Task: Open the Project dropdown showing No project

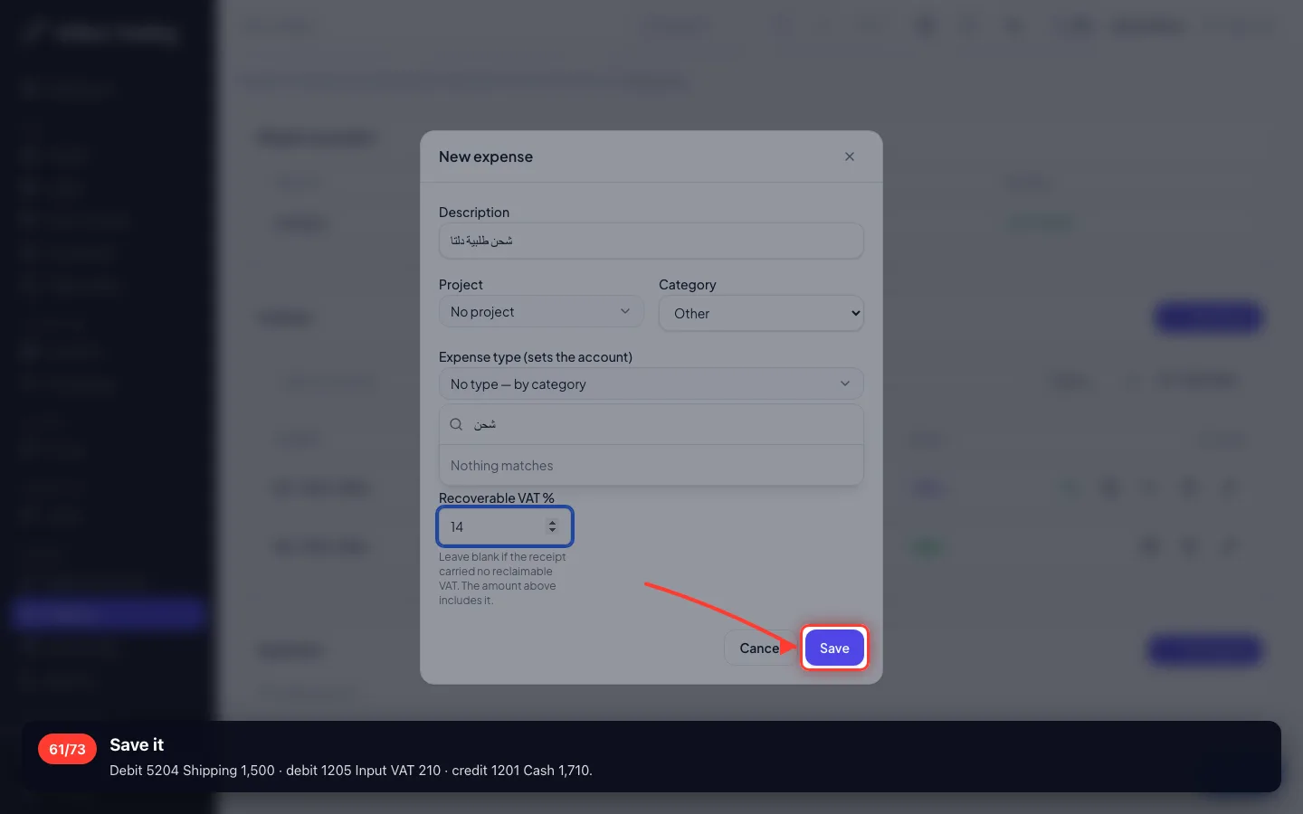Action: point(541,312)
